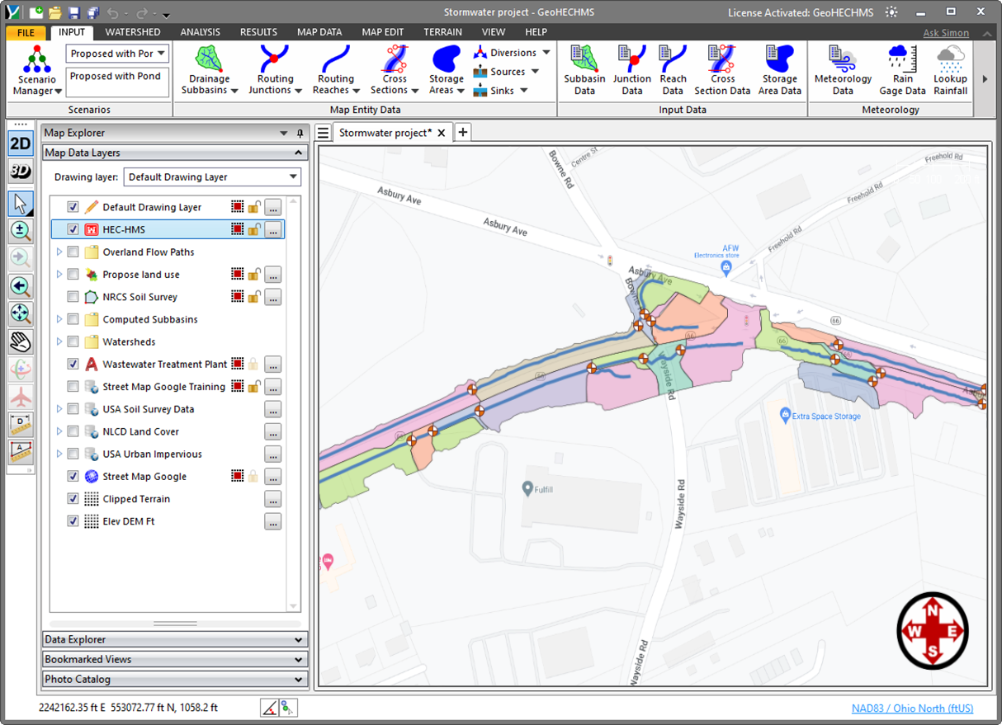Switch to 3D view mode
This screenshot has height=725, width=1002.
tap(20, 172)
